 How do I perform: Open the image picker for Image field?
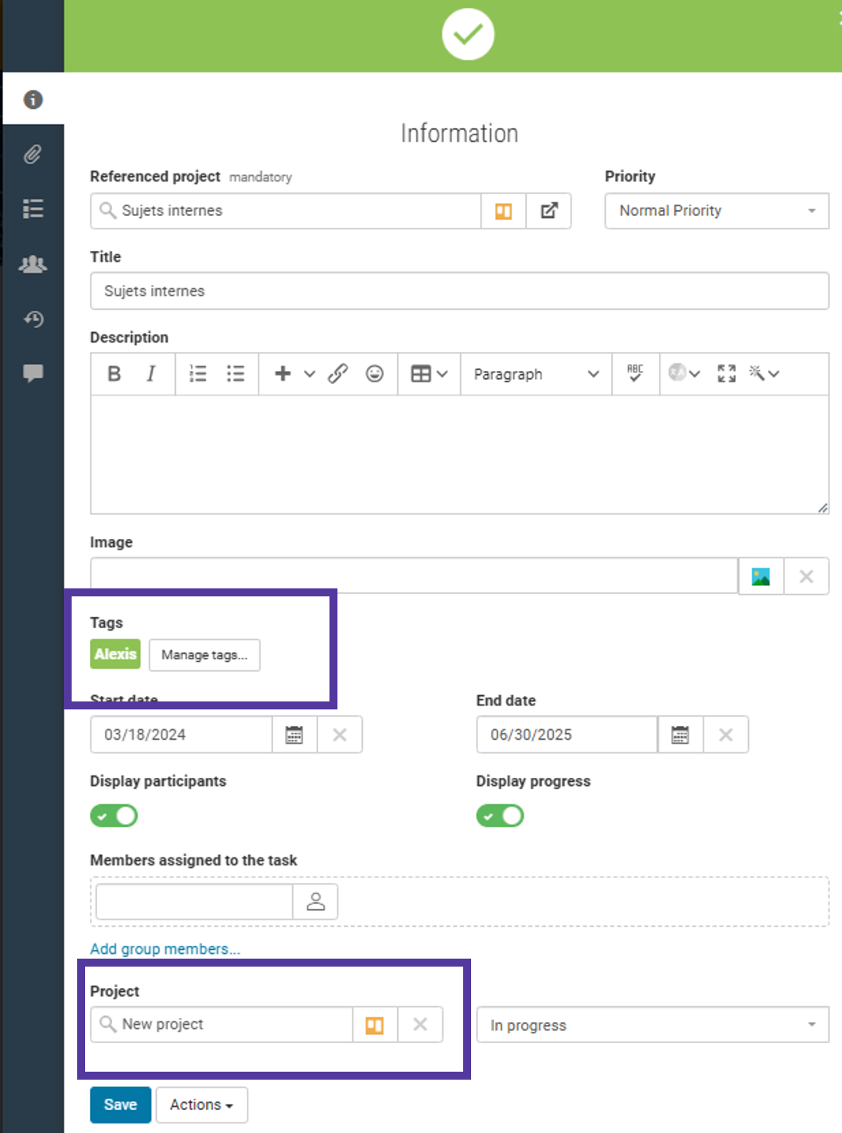coord(761,576)
